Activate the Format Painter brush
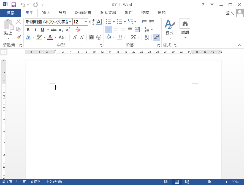Viewport: 244px width, 185px height. [x=19, y=37]
